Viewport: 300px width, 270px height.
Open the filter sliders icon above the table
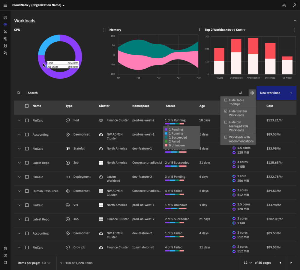(x=241, y=93)
